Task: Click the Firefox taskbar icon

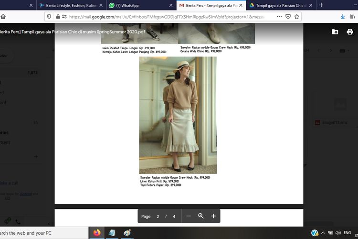Action: 97,233
